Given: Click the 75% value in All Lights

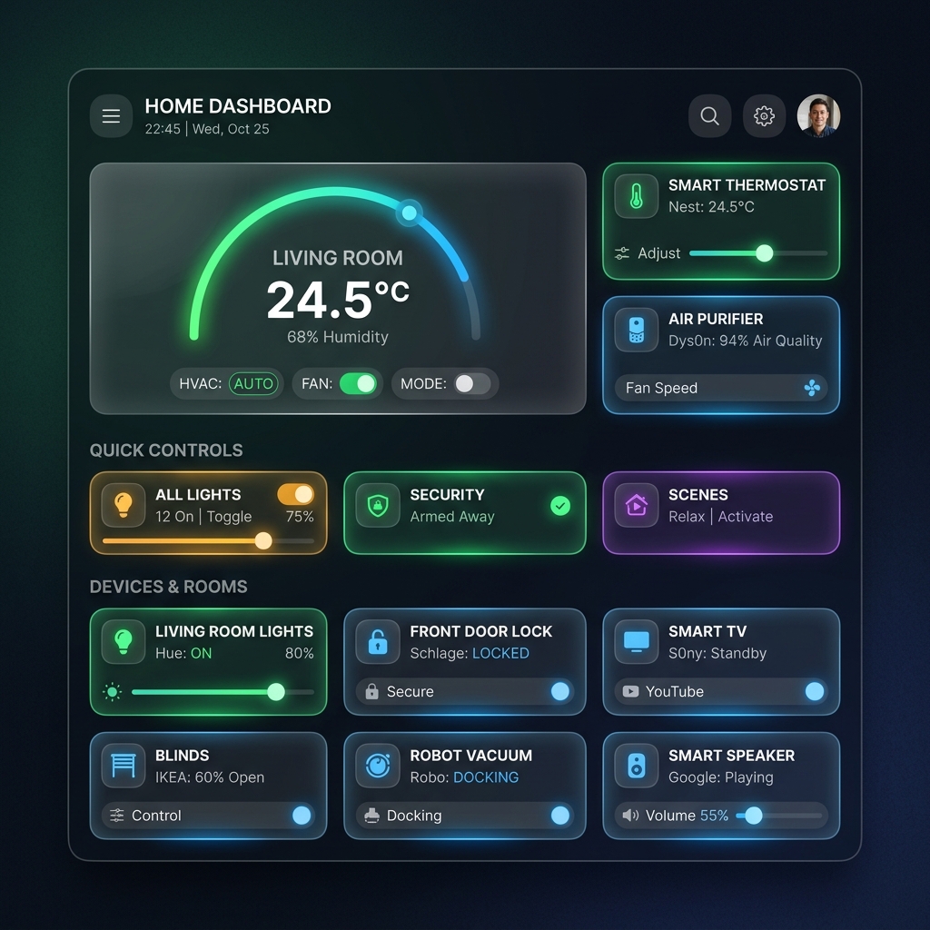Looking at the screenshot, I should [x=300, y=517].
